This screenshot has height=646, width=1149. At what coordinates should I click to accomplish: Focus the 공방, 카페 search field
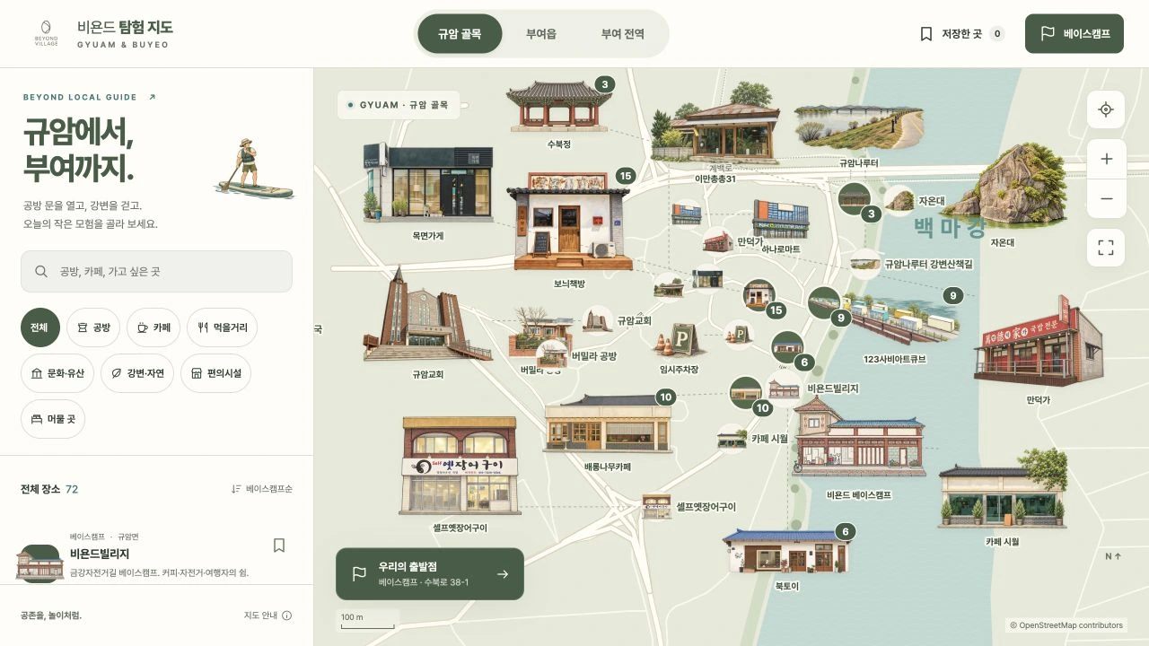tap(156, 271)
